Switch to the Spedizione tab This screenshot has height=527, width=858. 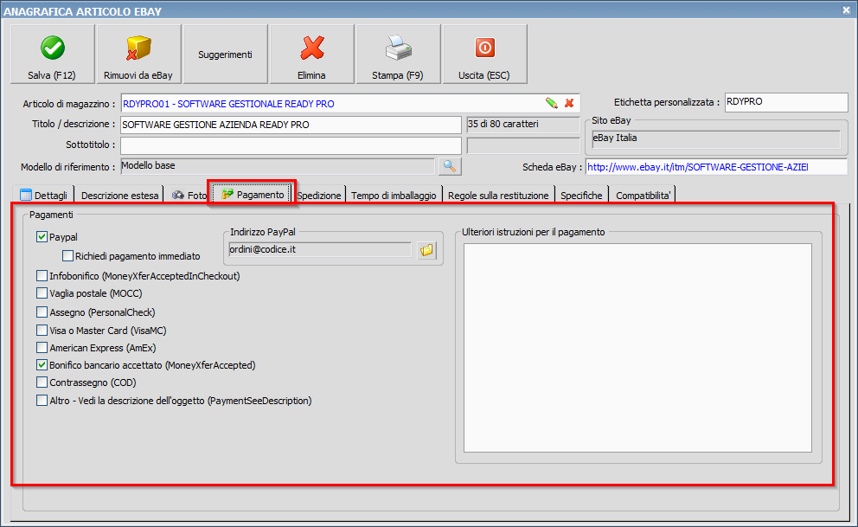(x=319, y=195)
